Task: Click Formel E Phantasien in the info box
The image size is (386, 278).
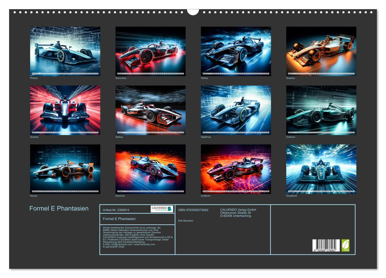Action: (119, 219)
